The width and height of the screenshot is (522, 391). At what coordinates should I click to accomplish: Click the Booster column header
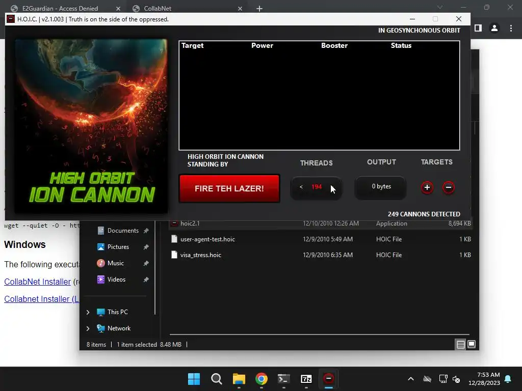334,45
